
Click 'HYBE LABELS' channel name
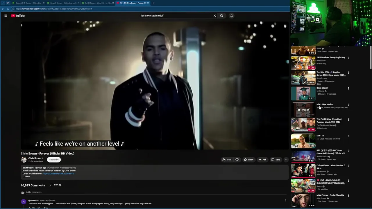point(322,156)
